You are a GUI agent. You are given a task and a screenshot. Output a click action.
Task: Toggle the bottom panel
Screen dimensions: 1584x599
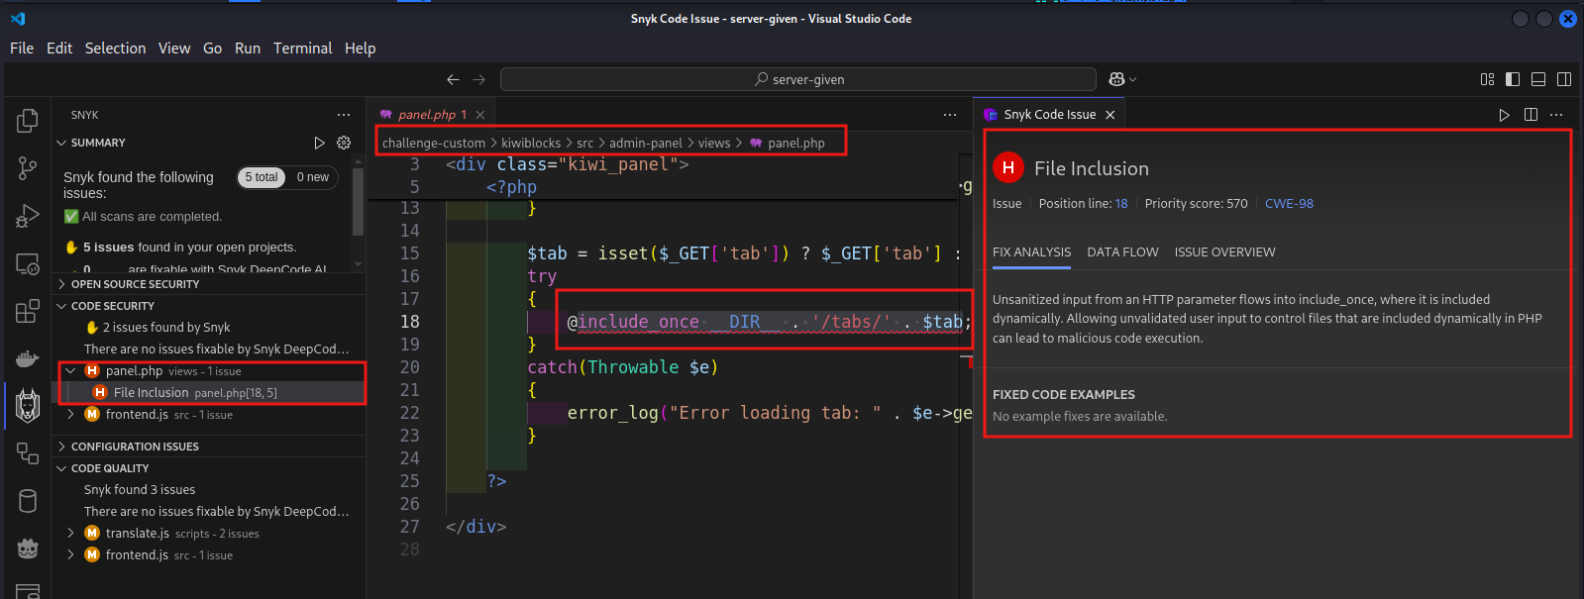pos(1538,79)
